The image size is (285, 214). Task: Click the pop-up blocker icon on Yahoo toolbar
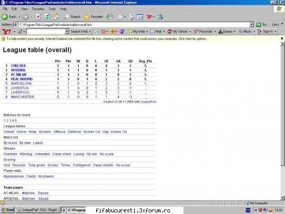tap(103, 32)
